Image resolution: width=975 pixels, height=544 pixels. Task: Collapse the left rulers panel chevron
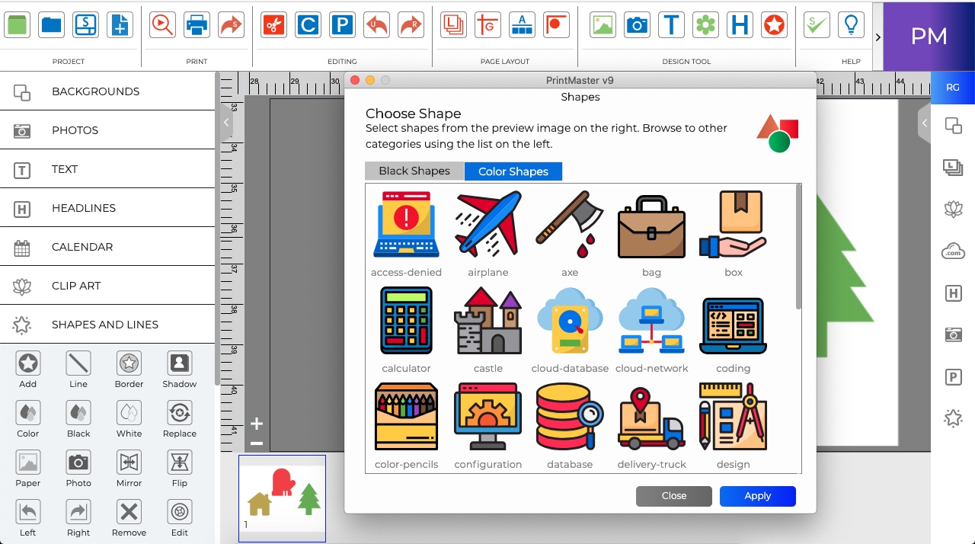coord(225,121)
